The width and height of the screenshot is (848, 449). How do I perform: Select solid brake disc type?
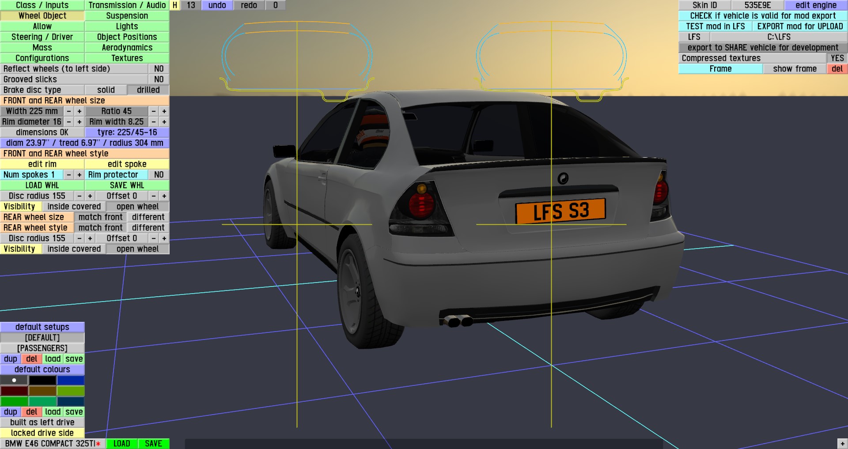click(106, 90)
